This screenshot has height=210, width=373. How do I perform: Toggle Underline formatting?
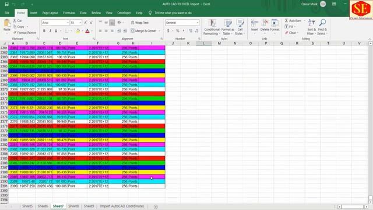tap(56, 31)
